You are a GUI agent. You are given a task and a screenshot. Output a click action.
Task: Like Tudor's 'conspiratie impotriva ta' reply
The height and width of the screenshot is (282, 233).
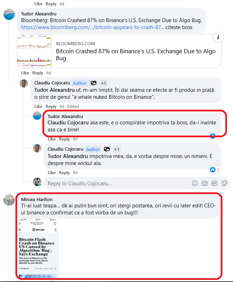(52, 139)
